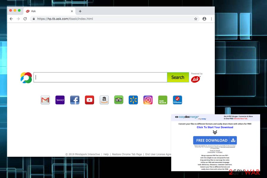Click the blue FREE DOWNLOAD button
267x178 pixels.
(x=215, y=140)
